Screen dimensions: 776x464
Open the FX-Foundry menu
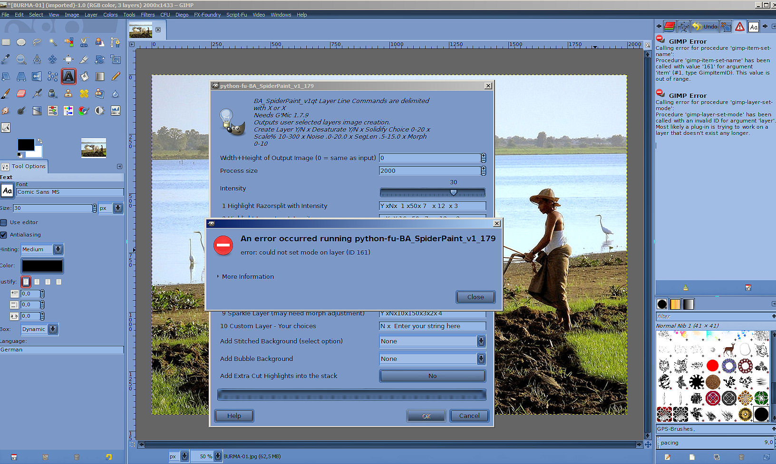click(207, 15)
